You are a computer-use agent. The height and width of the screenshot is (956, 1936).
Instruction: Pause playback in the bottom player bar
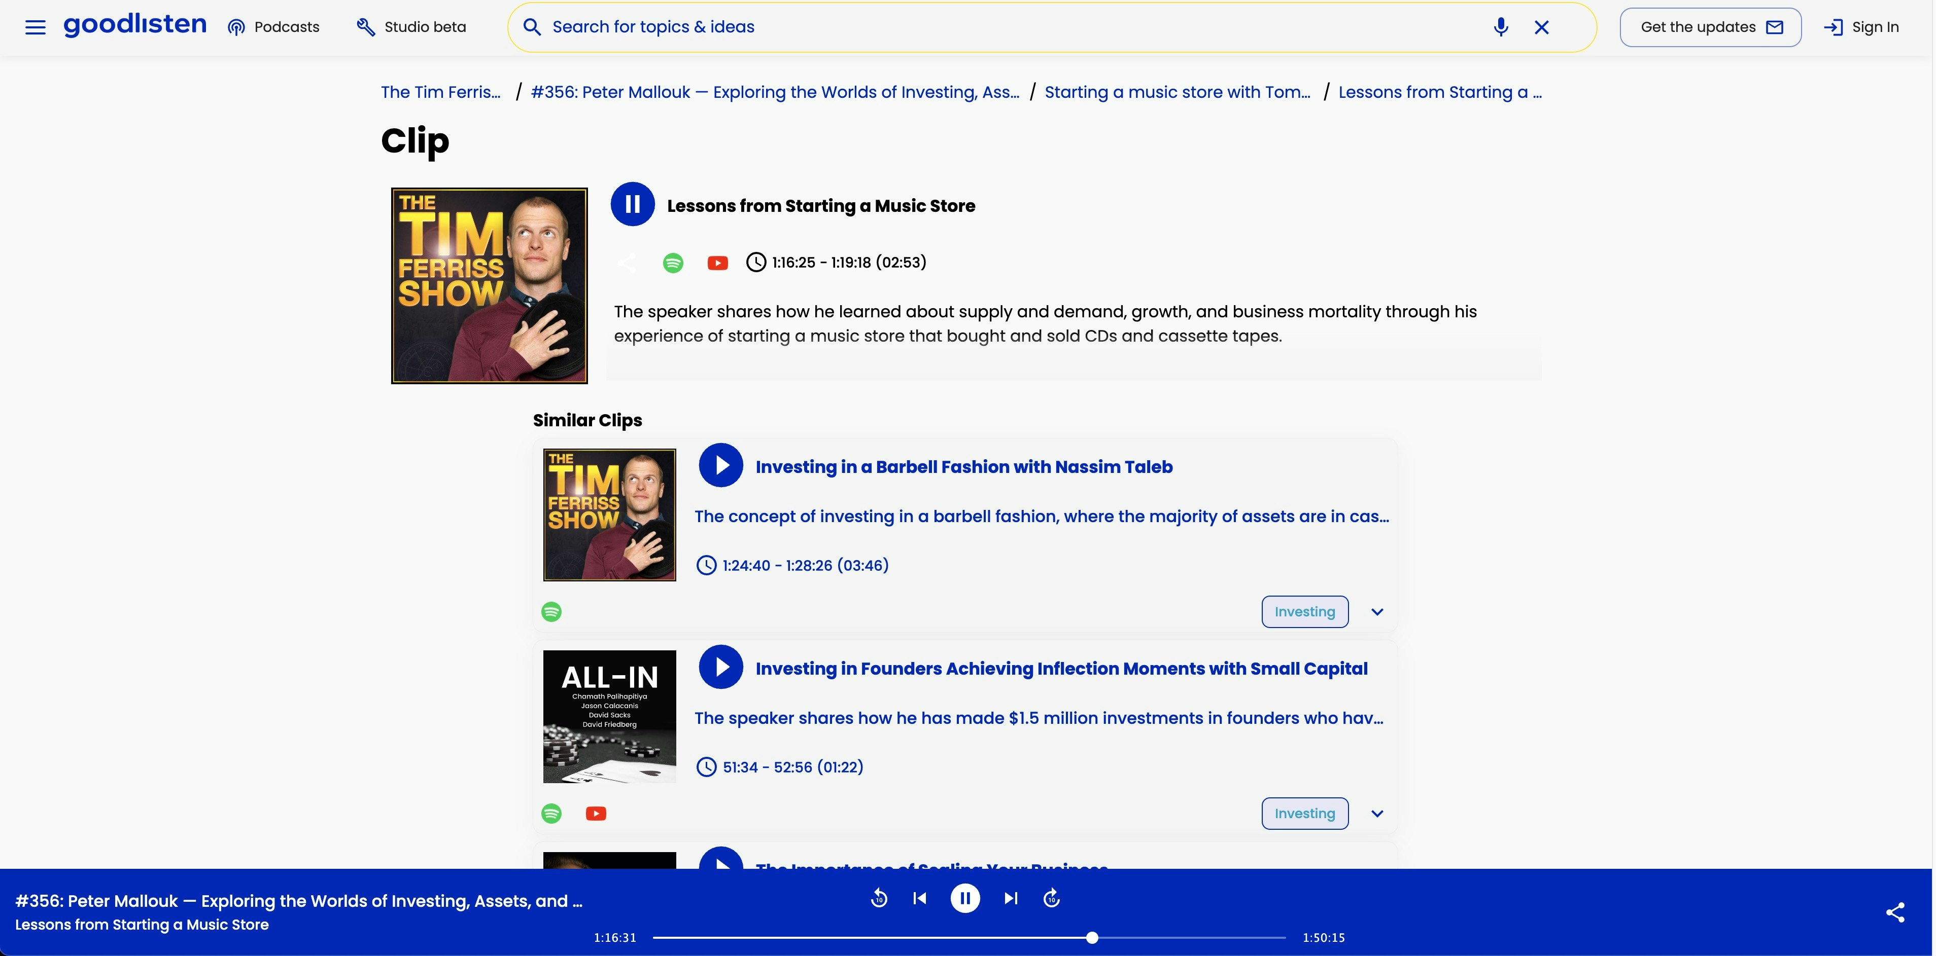965,898
